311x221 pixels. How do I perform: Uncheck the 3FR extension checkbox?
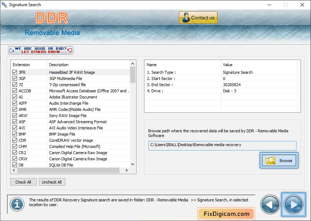coord(15,72)
